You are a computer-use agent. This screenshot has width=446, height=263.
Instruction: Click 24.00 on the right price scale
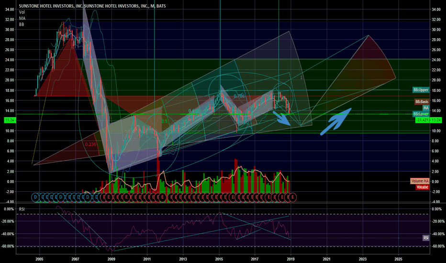(436, 60)
